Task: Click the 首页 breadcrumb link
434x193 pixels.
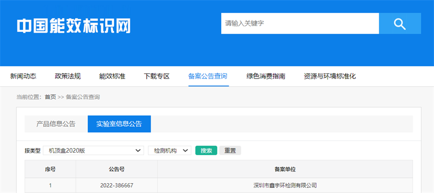Action: (51, 97)
